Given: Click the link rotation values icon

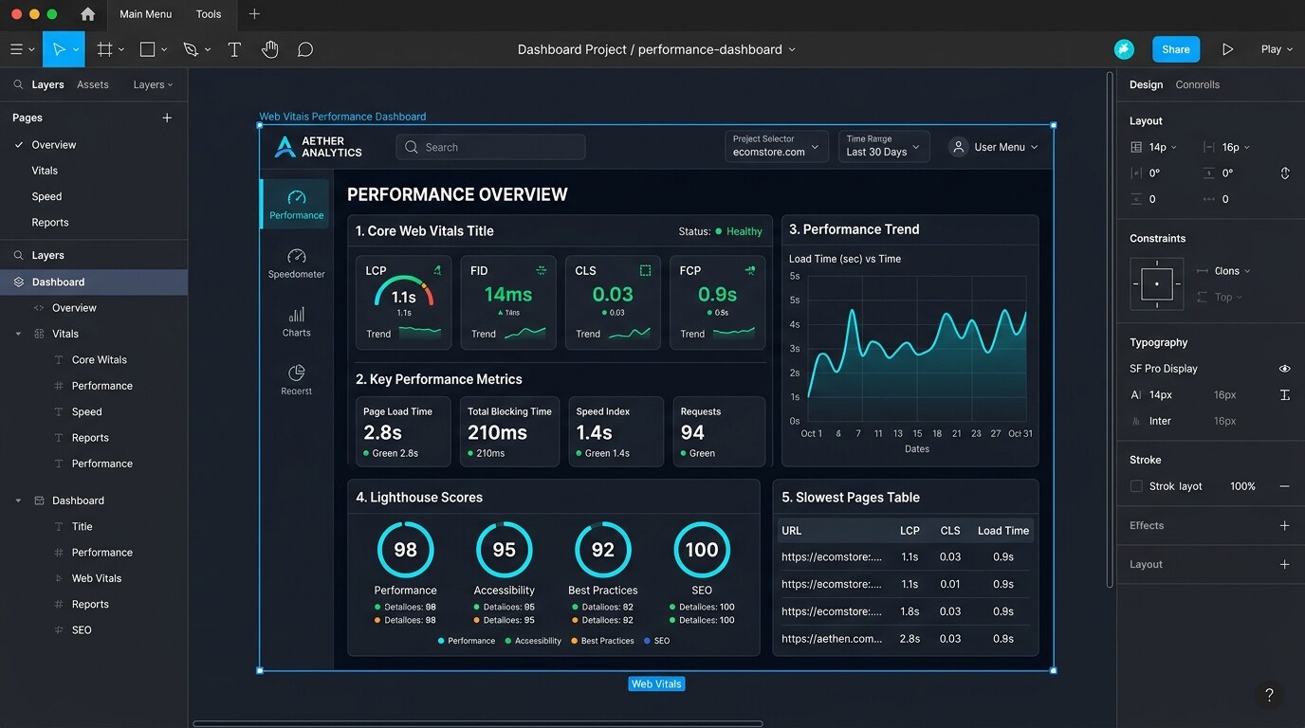Looking at the screenshot, I should [1285, 173].
